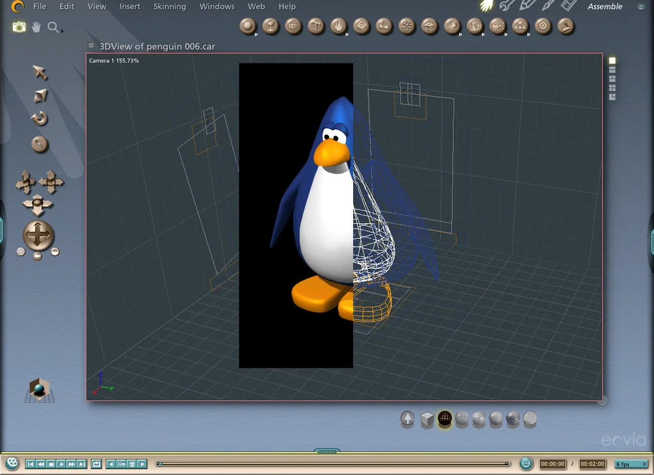Expand the sphere primitive's flyout arrow
The height and width of the screenshot is (475, 654).
[255, 36]
